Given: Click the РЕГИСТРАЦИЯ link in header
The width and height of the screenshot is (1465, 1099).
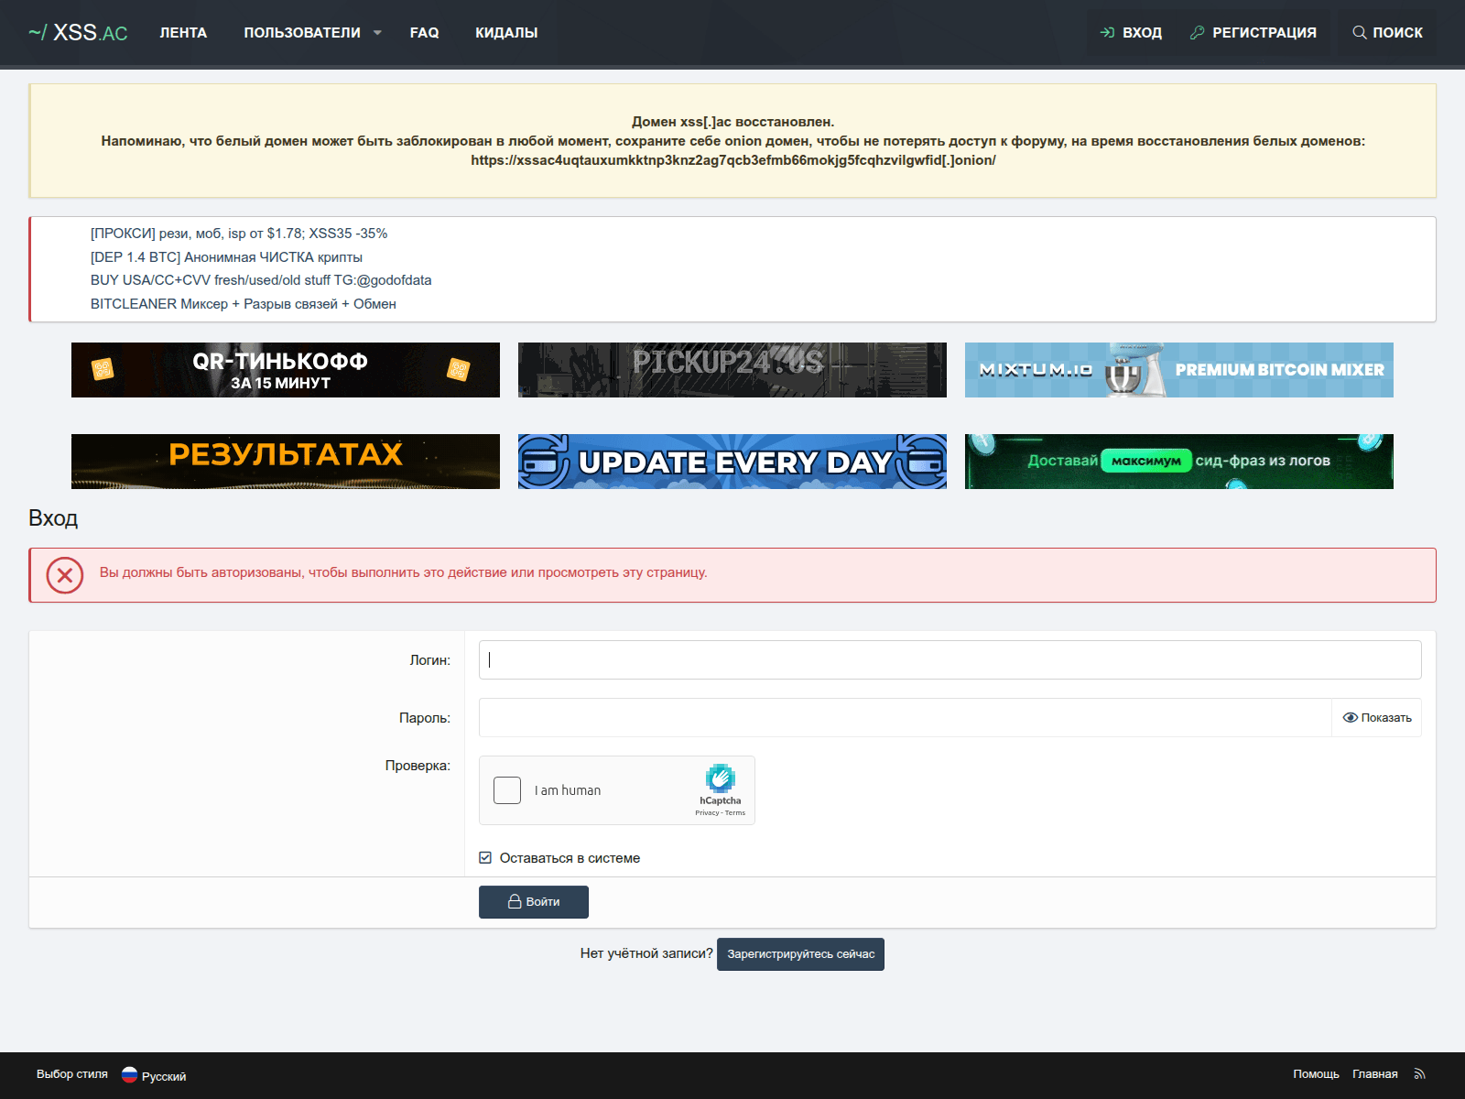Looking at the screenshot, I should (x=1253, y=33).
